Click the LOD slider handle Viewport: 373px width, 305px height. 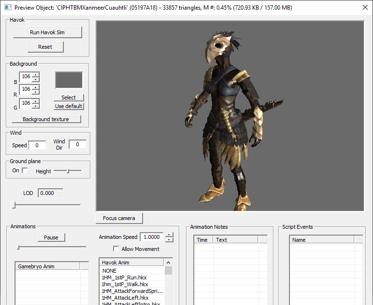[14, 205]
